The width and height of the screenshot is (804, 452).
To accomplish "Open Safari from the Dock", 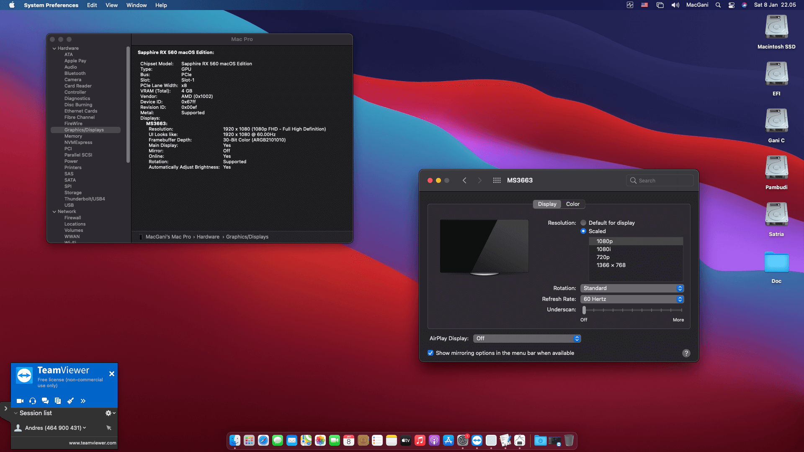I will coord(263,440).
